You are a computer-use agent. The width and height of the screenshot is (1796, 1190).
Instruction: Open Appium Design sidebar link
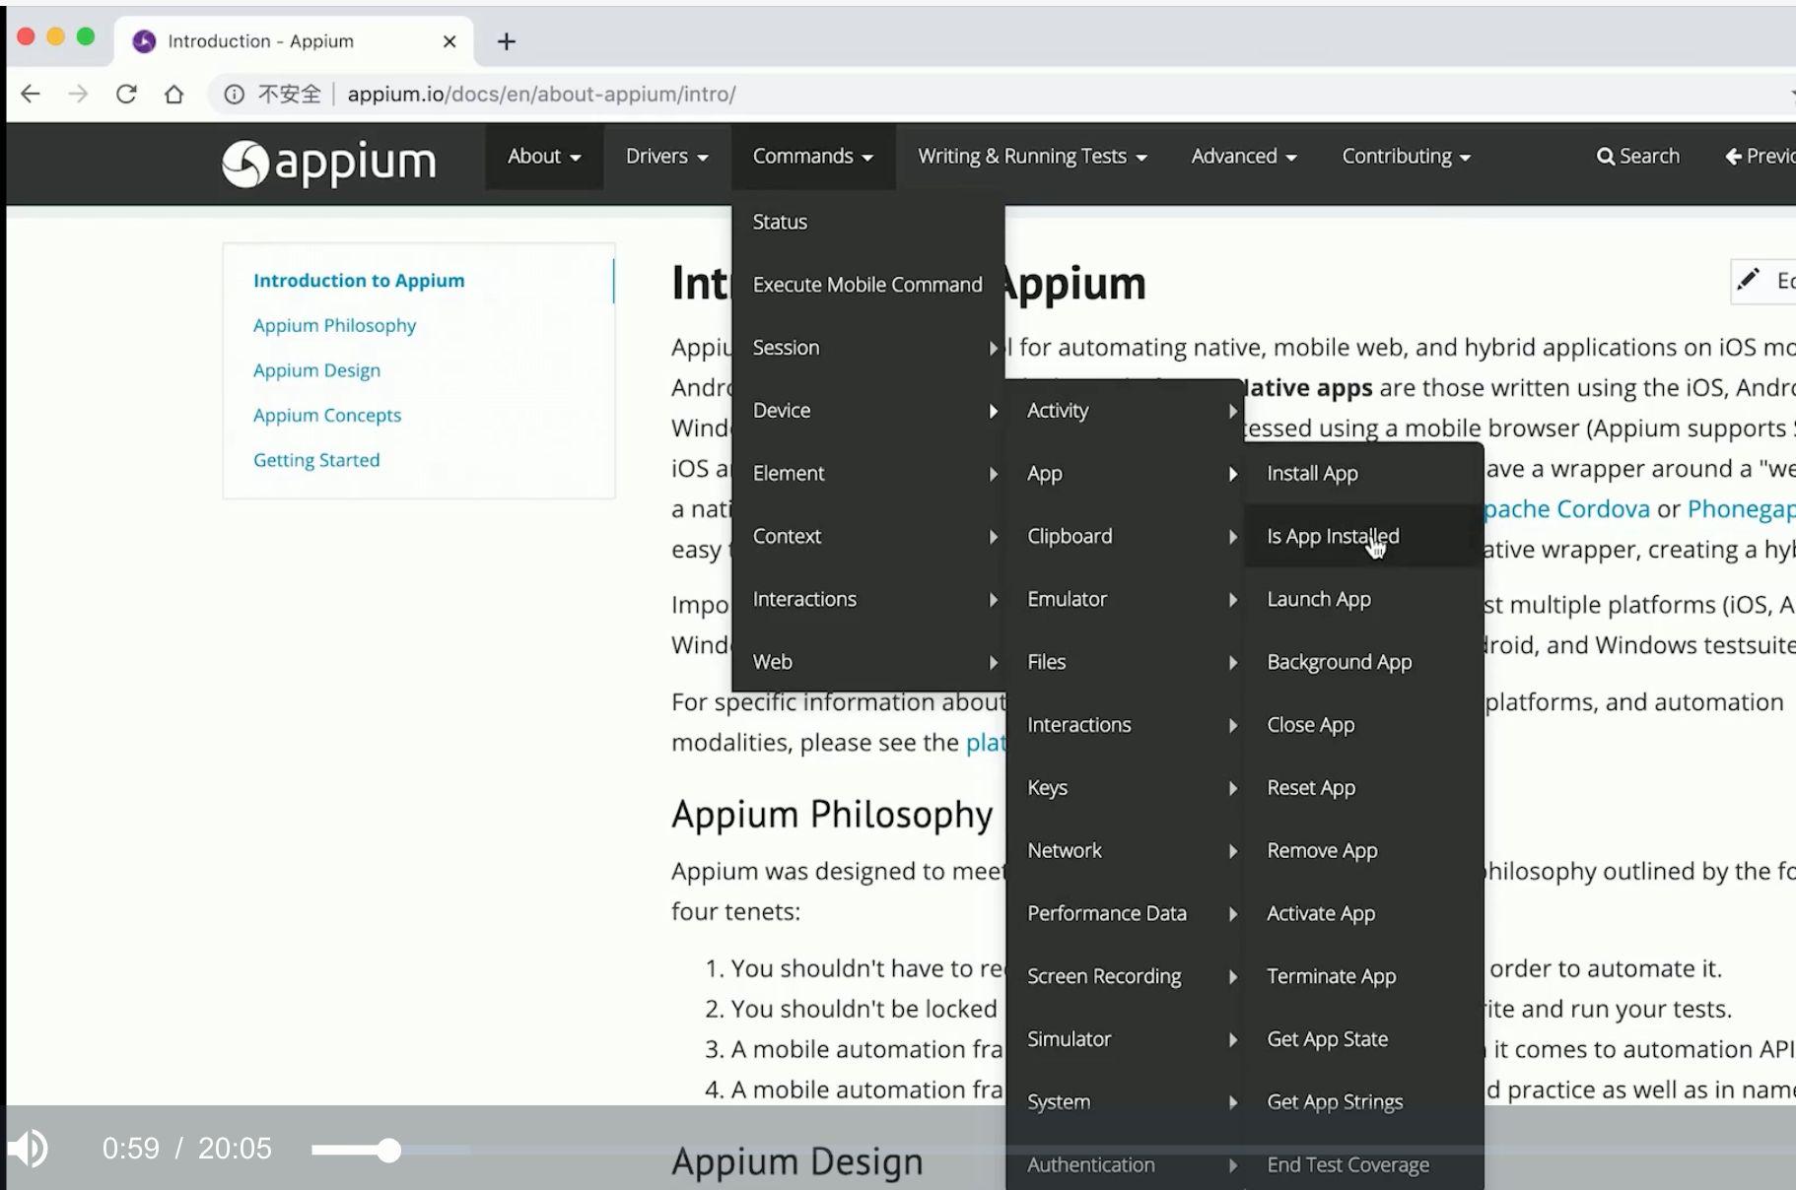pos(316,370)
